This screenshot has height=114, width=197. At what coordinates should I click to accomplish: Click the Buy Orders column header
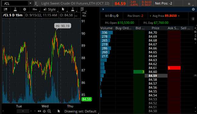pos(123,28)
